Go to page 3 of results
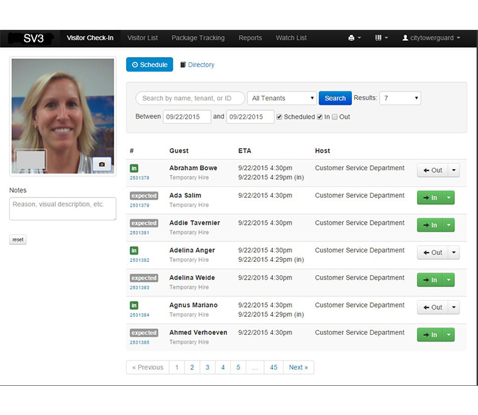The width and height of the screenshot is (478, 415). click(x=208, y=367)
